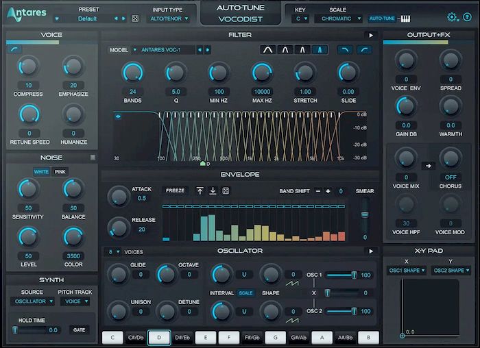Go to next preset arrow

click(123, 18)
